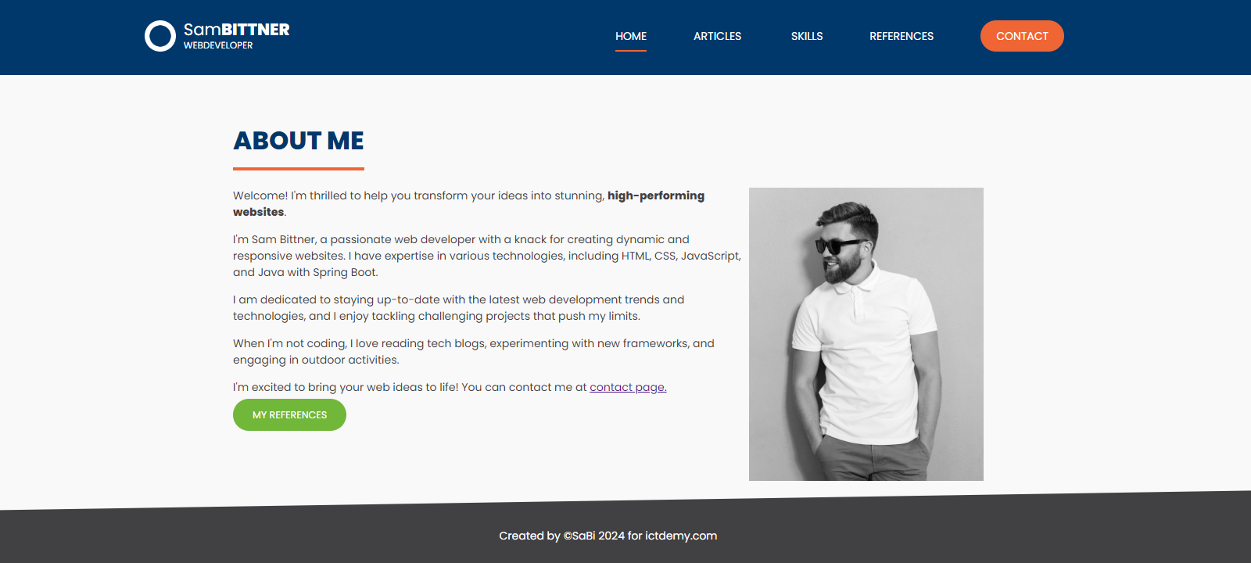Click the paragraph starting I'm Sam Bittner

[487, 256]
